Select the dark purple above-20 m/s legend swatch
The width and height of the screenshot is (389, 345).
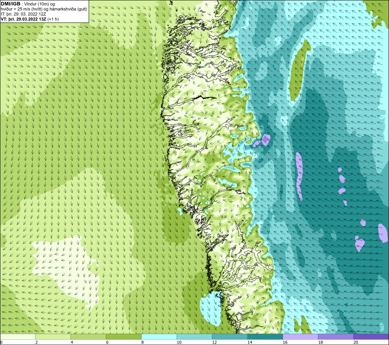pos(371,336)
